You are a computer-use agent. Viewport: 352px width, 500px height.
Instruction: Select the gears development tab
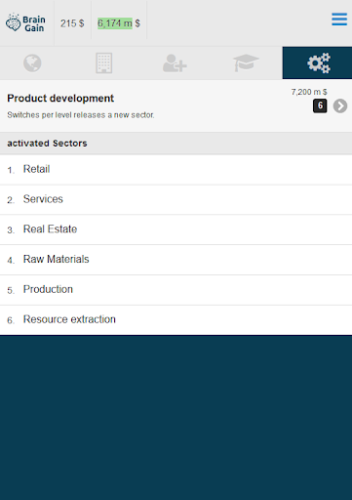click(317, 62)
